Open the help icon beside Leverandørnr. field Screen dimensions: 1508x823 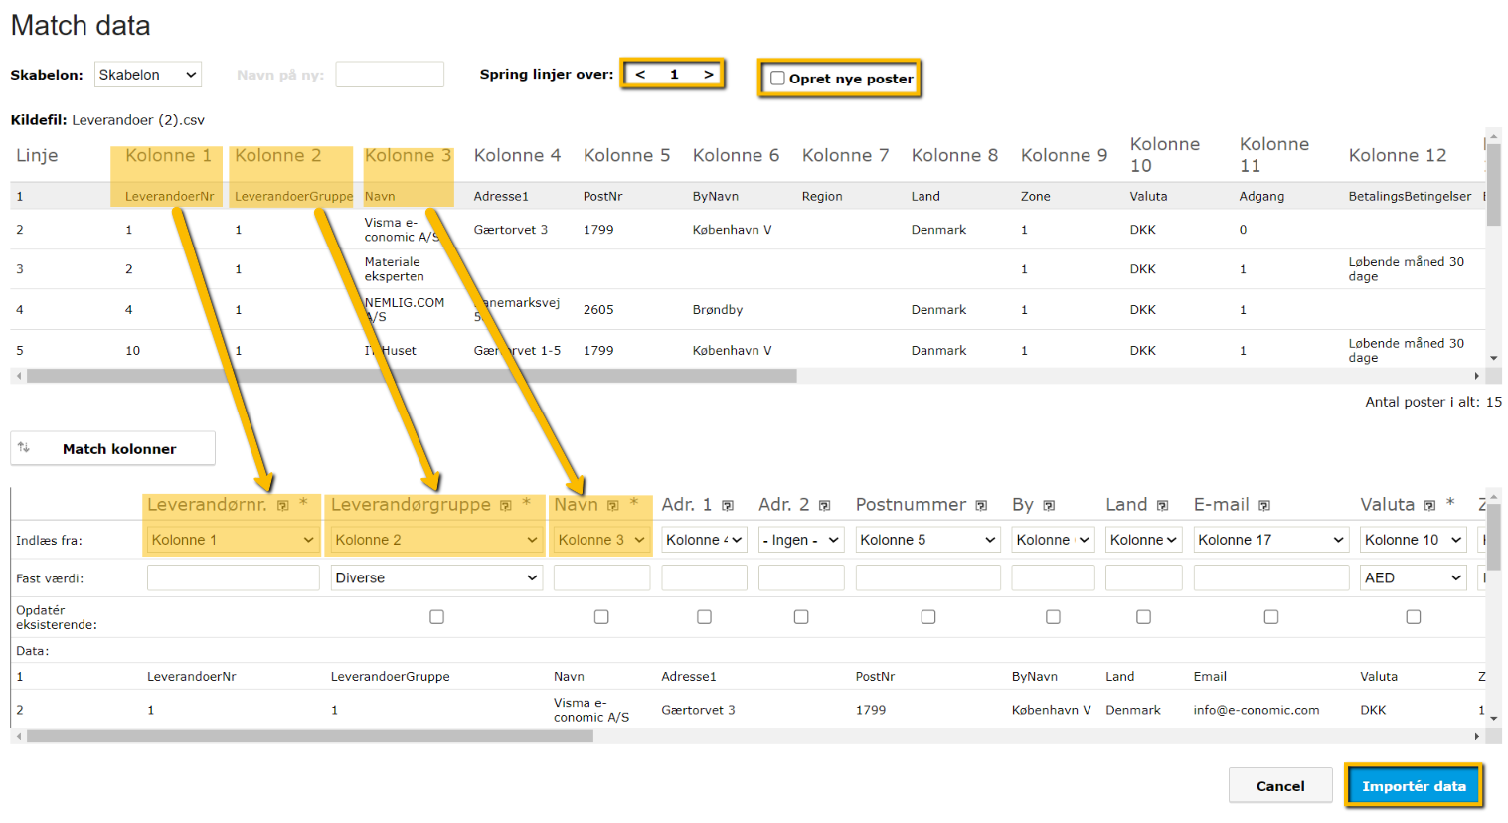(x=281, y=505)
